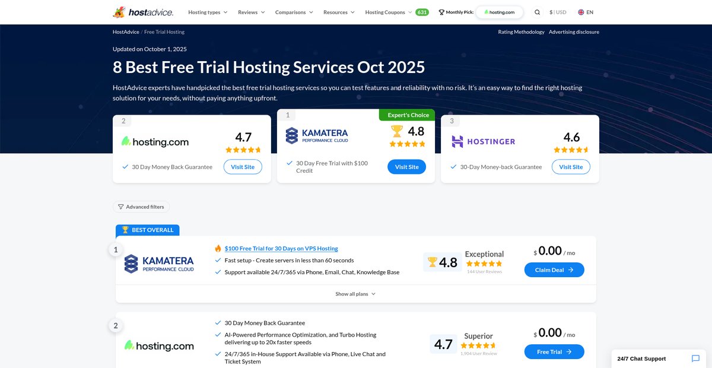This screenshot has width=712, height=368.
Task: Click the Expert's Choice green badge
Action: (x=407, y=115)
